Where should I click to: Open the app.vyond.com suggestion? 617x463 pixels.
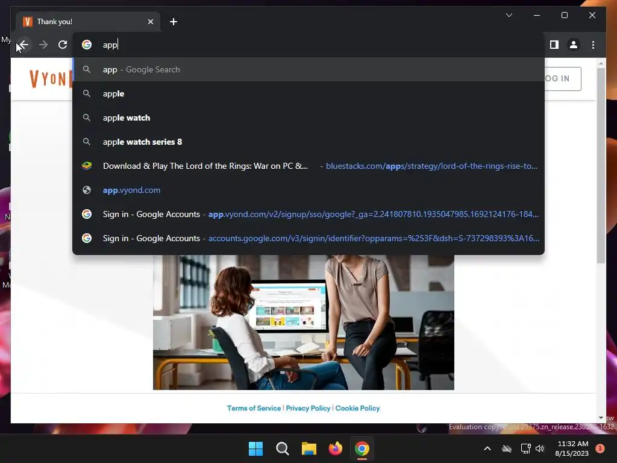[309, 190]
